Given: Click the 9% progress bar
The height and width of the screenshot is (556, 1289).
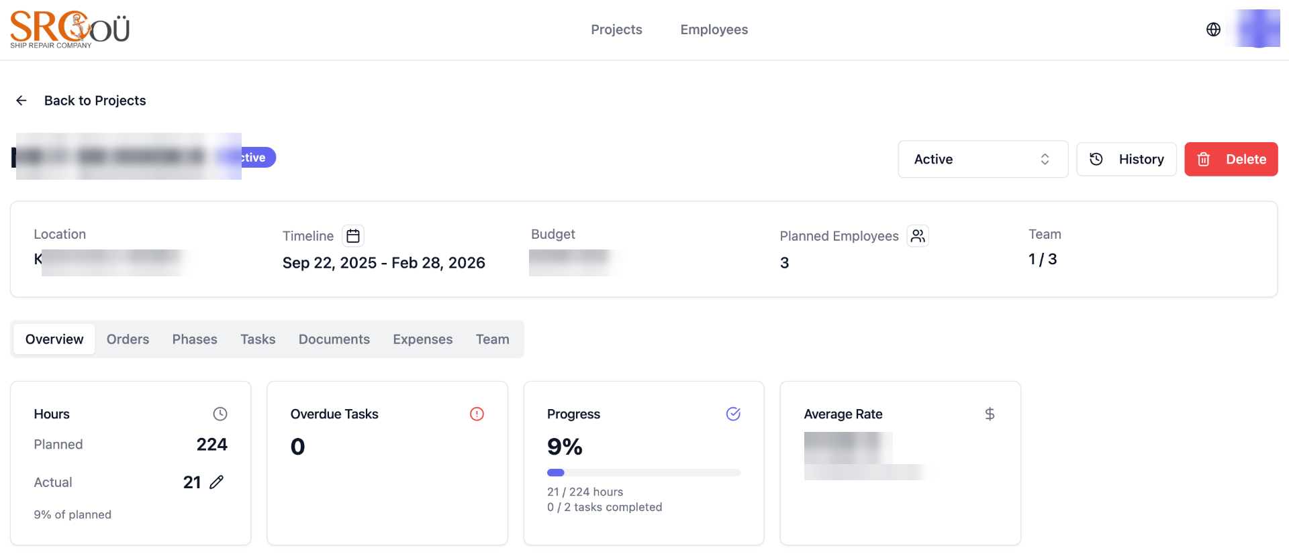Looking at the screenshot, I should [644, 473].
